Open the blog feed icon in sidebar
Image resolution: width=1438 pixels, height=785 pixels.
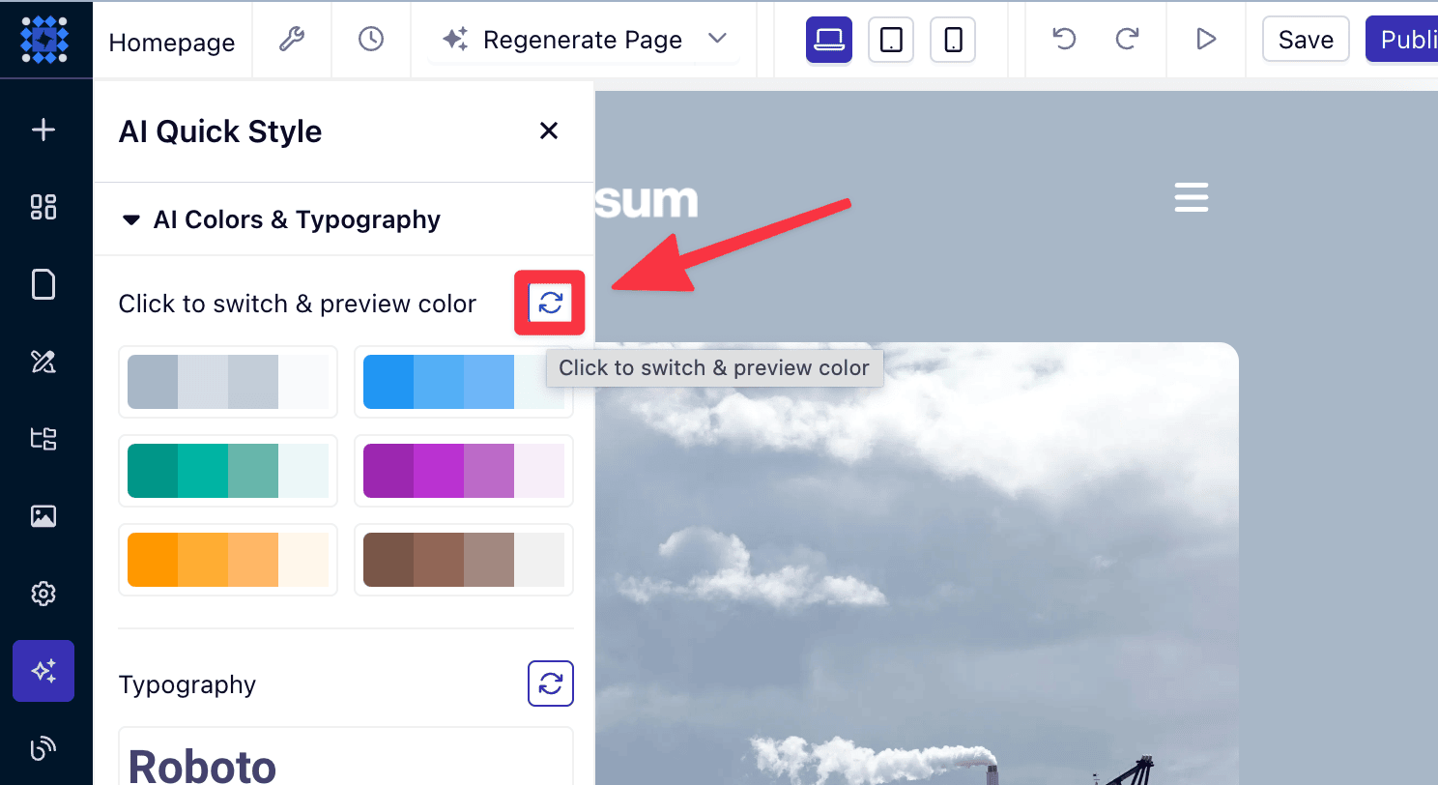coord(43,748)
